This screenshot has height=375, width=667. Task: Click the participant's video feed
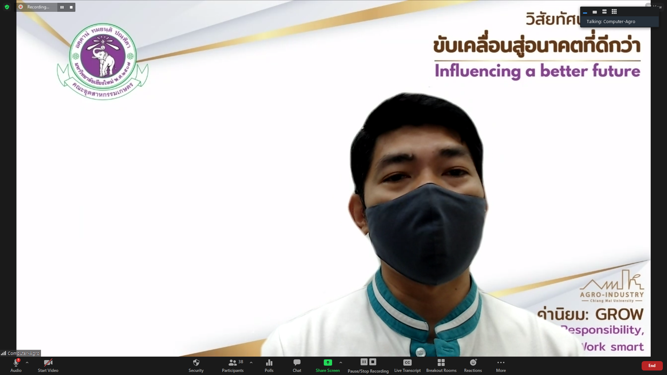[x=333, y=178]
